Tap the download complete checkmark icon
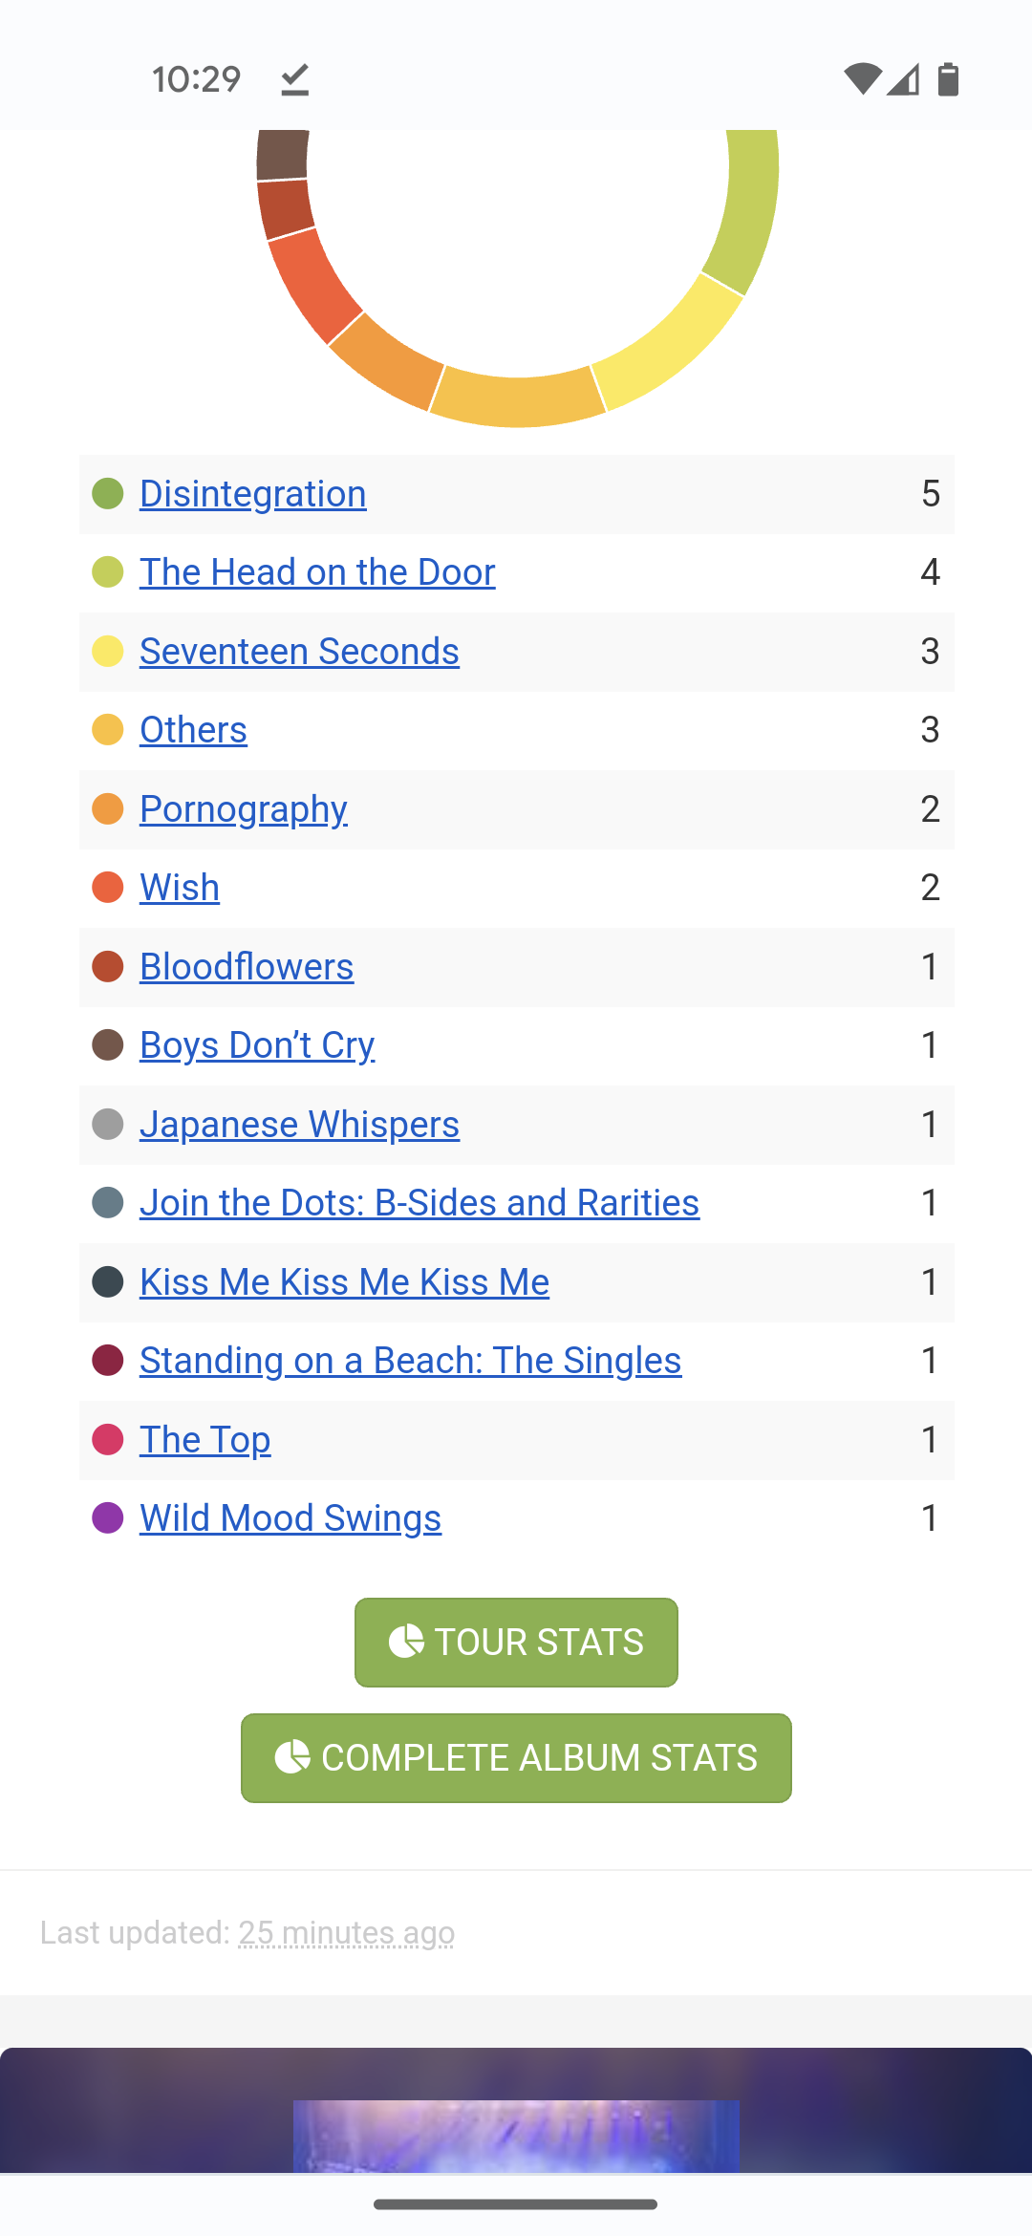 pyautogui.click(x=295, y=79)
